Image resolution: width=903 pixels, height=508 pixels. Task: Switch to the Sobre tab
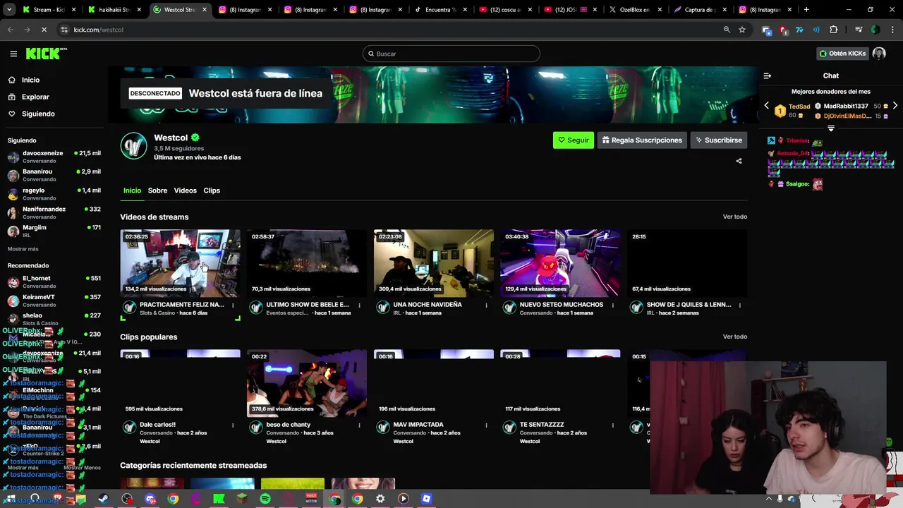pos(157,190)
